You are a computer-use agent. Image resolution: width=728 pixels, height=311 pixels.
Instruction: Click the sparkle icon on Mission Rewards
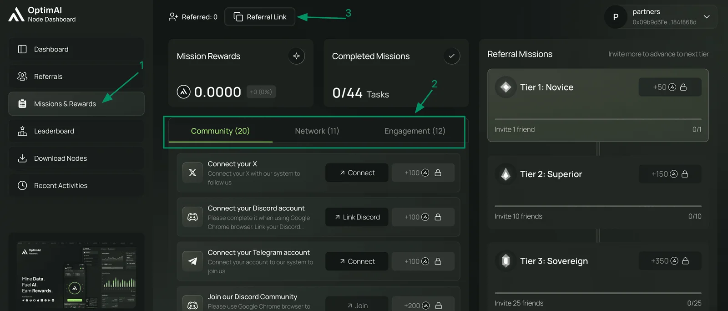click(296, 56)
